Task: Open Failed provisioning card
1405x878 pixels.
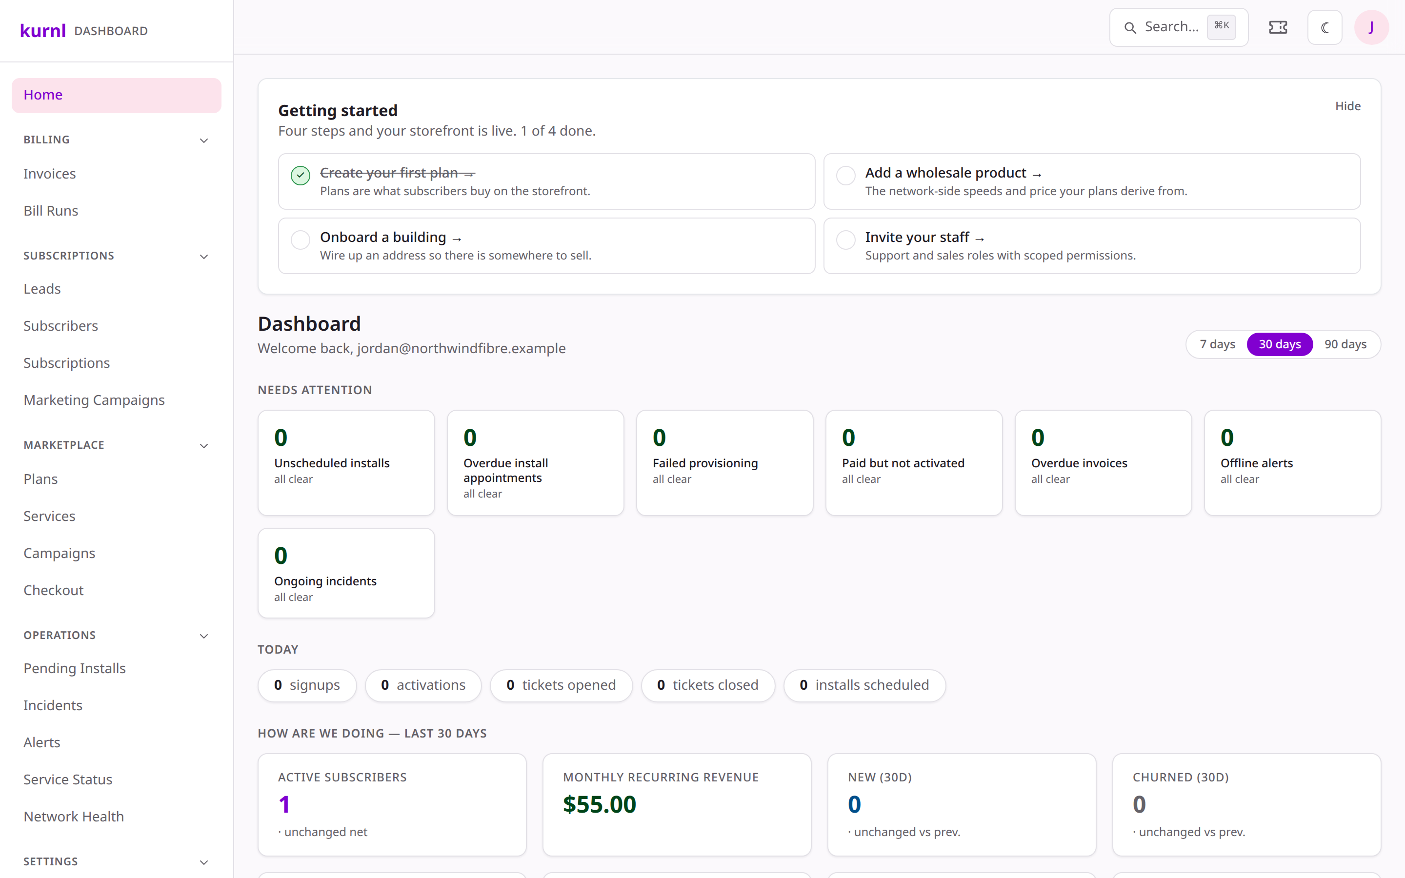Action: point(724,463)
